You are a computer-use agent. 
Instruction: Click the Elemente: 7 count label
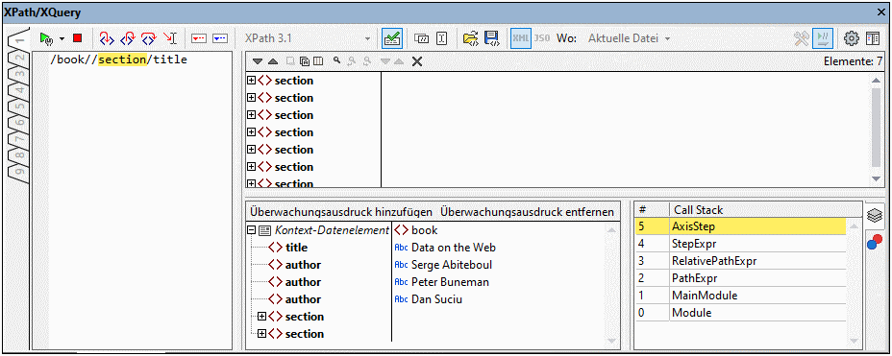coord(853,61)
